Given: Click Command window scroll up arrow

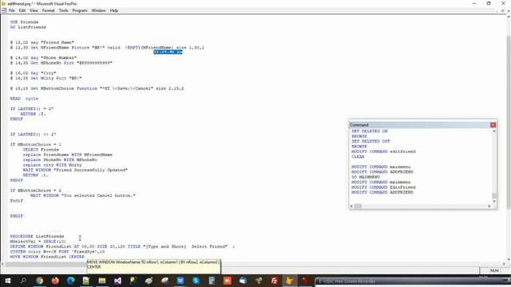Looking at the screenshot, I should click(x=494, y=131).
